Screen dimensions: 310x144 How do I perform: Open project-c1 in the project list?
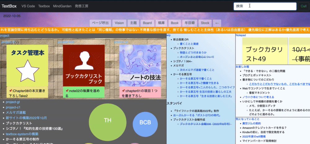tap(13, 107)
